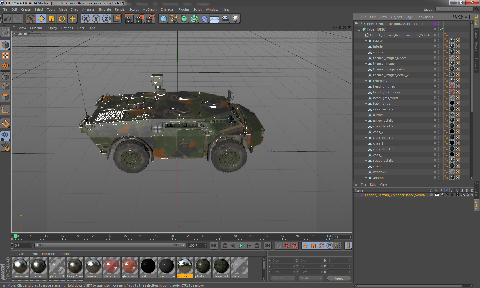Toggle Y axis lock
Screen dimensions: 480x288
tap(96, 19)
